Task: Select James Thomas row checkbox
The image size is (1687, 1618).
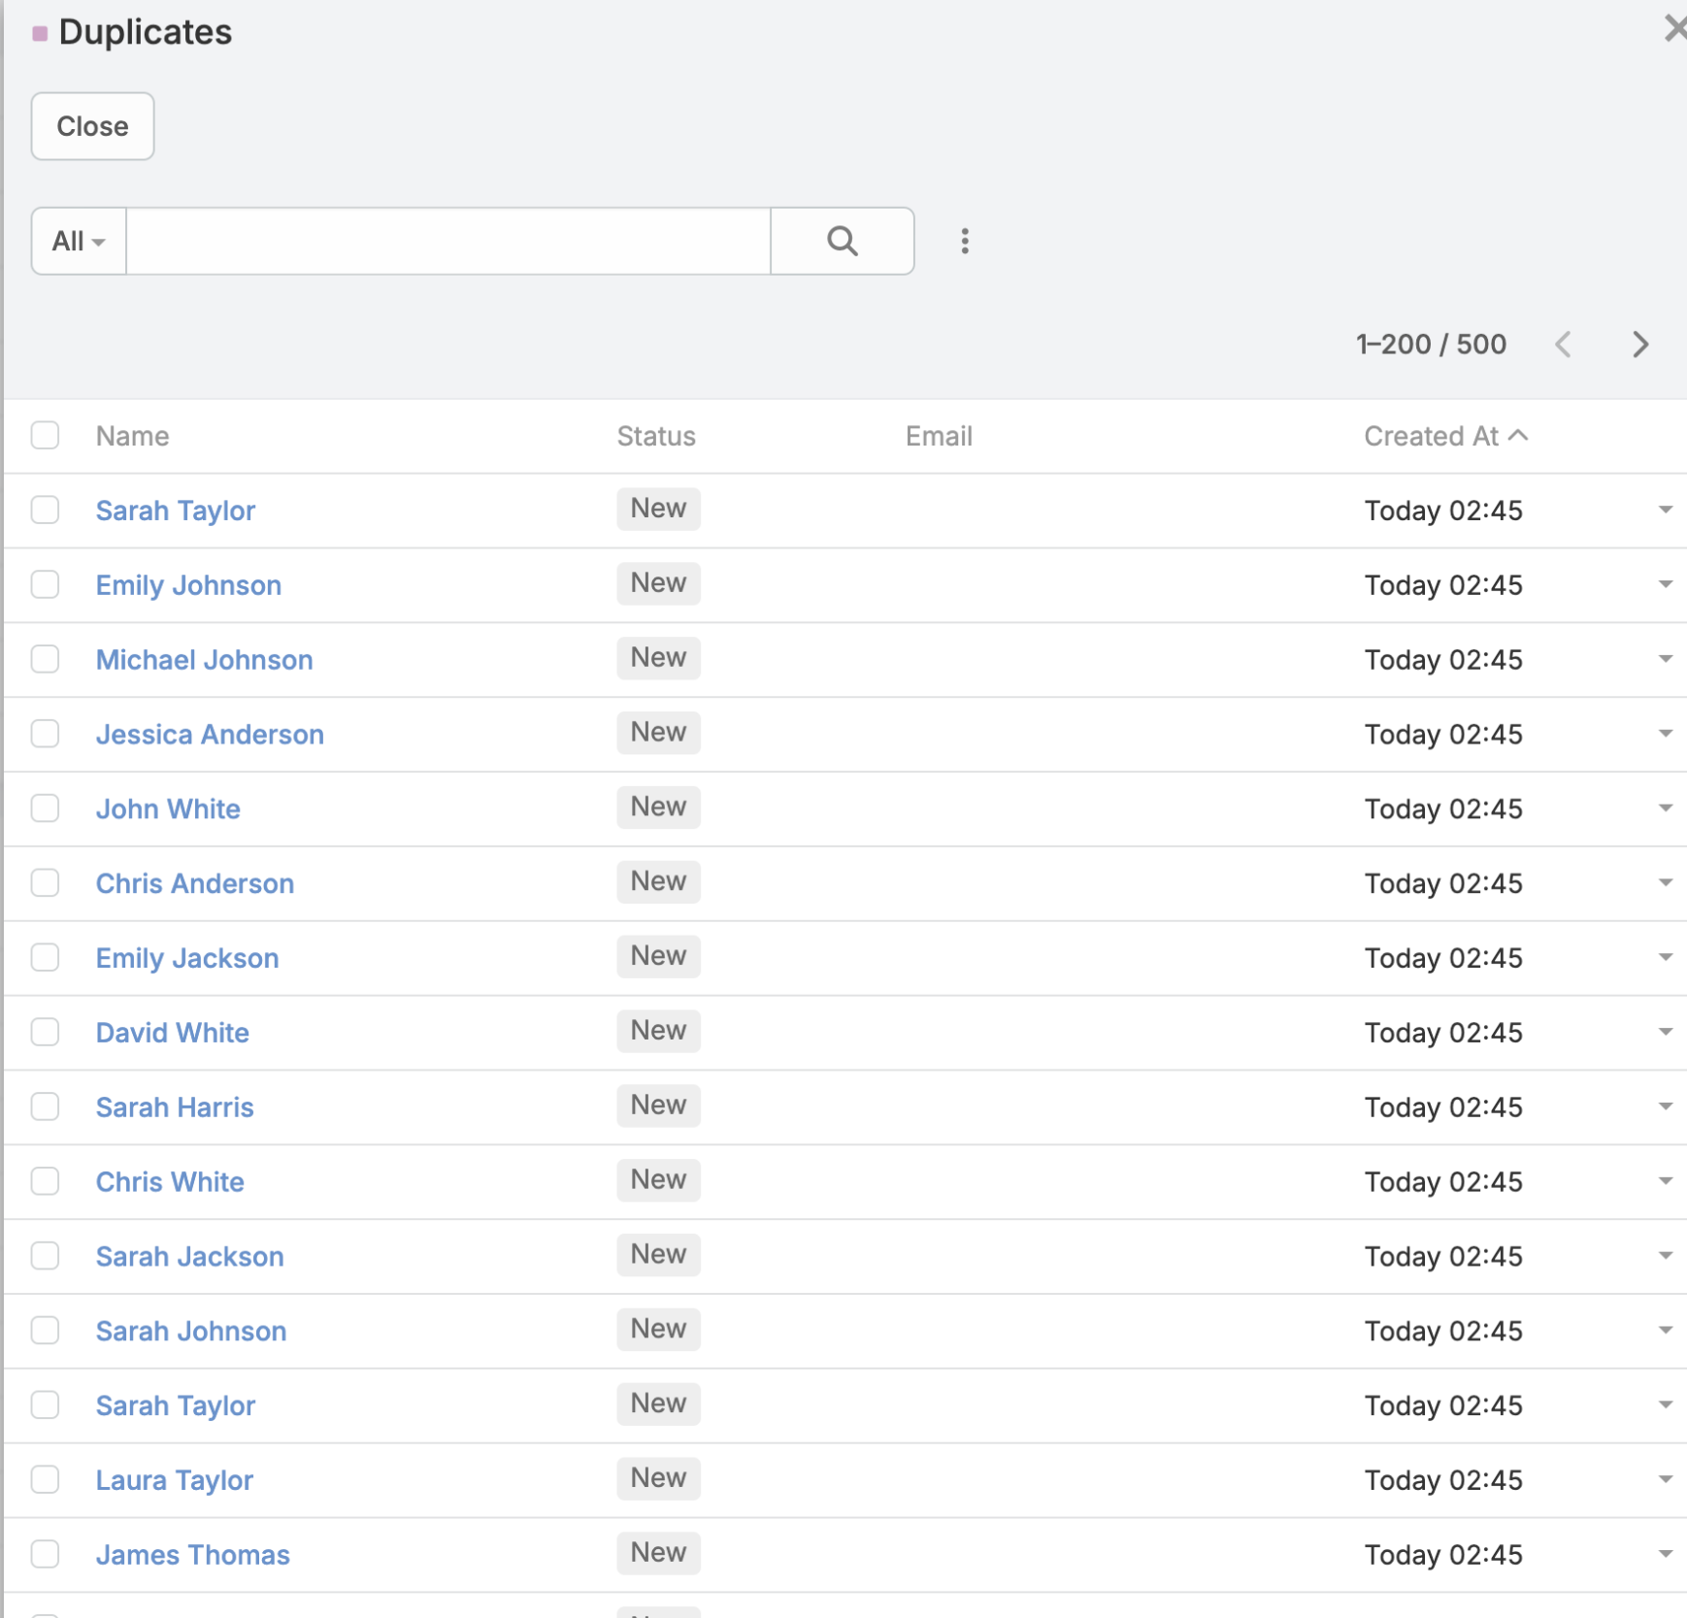Action: pos(45,1554)
